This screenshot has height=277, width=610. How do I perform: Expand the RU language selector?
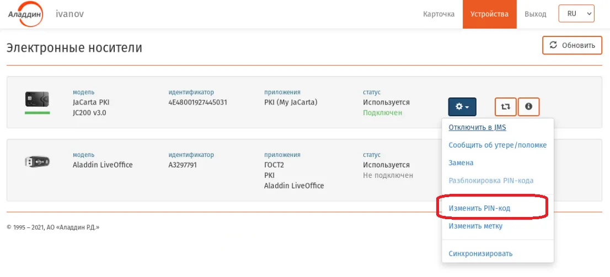click(x=576, y=14)
